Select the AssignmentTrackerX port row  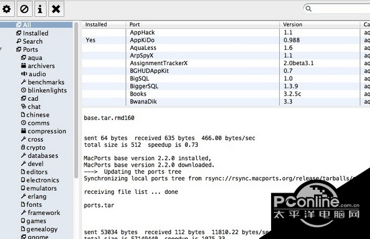pos(226,63)
